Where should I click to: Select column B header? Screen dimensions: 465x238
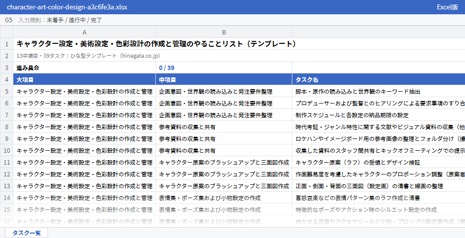[x=224, y=32]
